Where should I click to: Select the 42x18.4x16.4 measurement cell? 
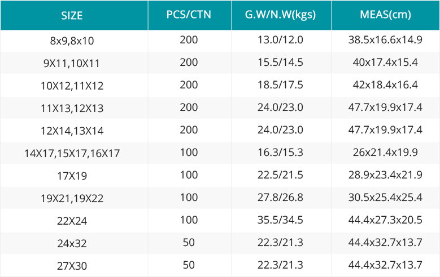pyautogui.click(x=385, y=85)
